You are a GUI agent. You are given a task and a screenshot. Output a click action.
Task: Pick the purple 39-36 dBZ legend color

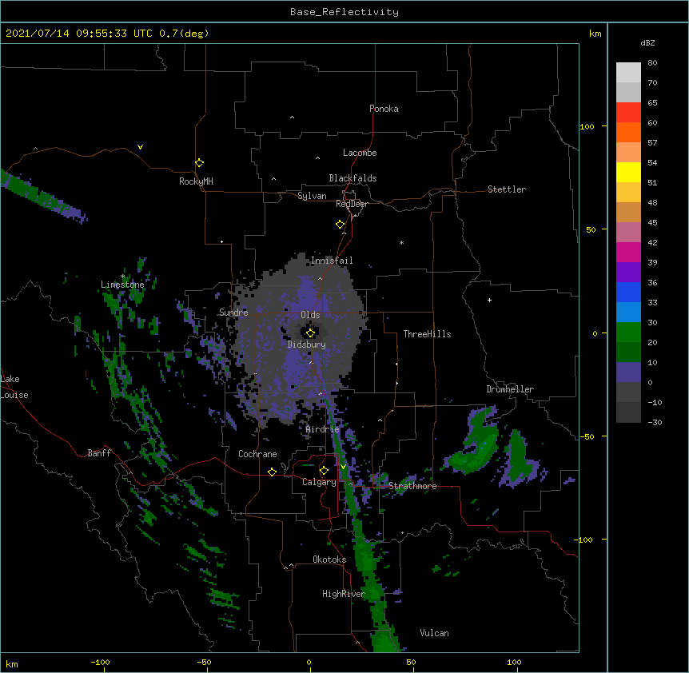point(628,272)
